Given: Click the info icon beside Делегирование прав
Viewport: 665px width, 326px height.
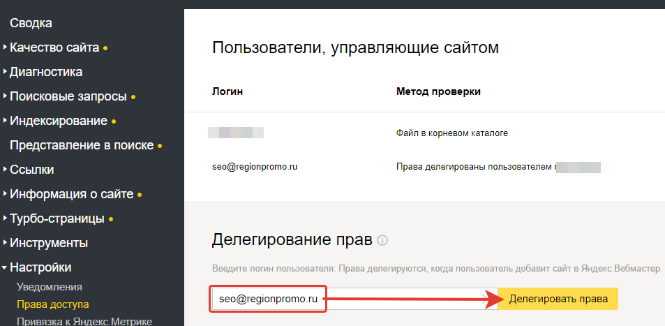Looking at the screenshot, I should [382, 241].
